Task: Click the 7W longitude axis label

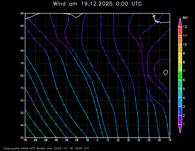Action: click(x=25, y=140)
